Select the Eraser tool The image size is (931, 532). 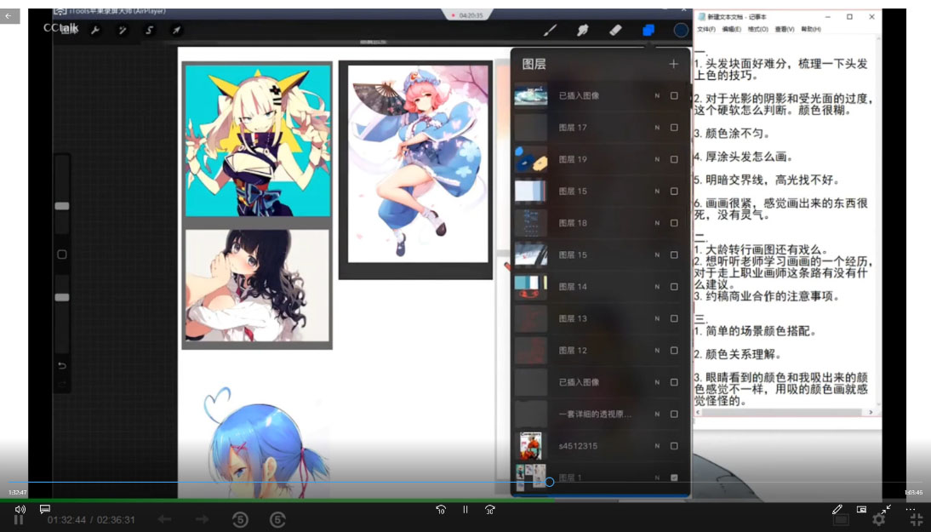click(x=615, y=30)
